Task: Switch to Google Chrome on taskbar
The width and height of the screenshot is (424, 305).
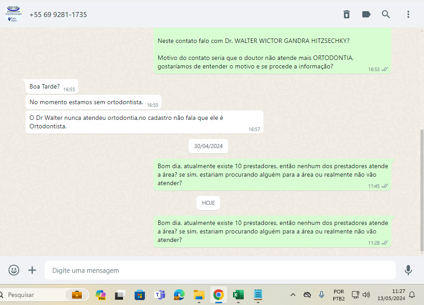Action: pos(219,295)
